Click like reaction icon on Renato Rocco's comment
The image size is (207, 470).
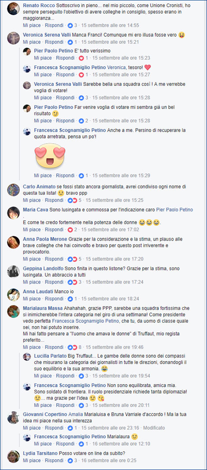(x=70, y=26)
